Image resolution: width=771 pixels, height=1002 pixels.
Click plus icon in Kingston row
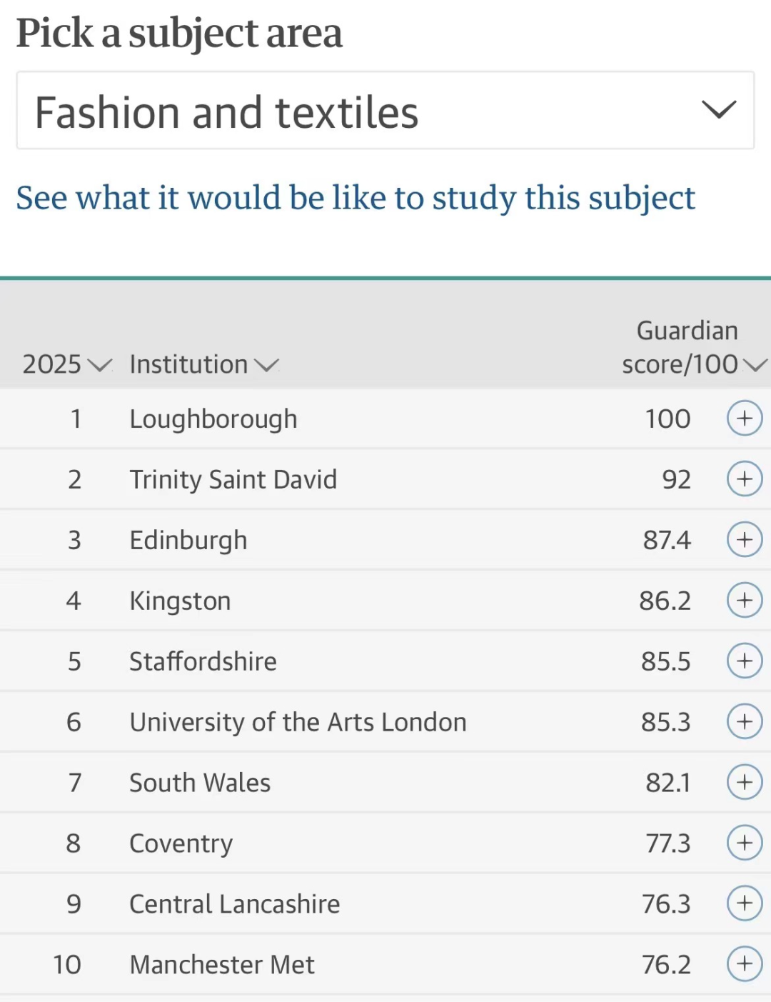pyautogui.click(x=745, y=601)
